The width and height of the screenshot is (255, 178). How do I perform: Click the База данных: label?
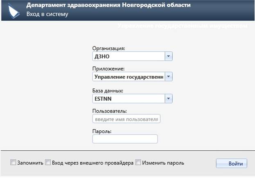coord(108,90)
